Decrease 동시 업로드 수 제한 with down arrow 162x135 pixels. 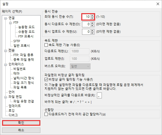coord(92,33)
